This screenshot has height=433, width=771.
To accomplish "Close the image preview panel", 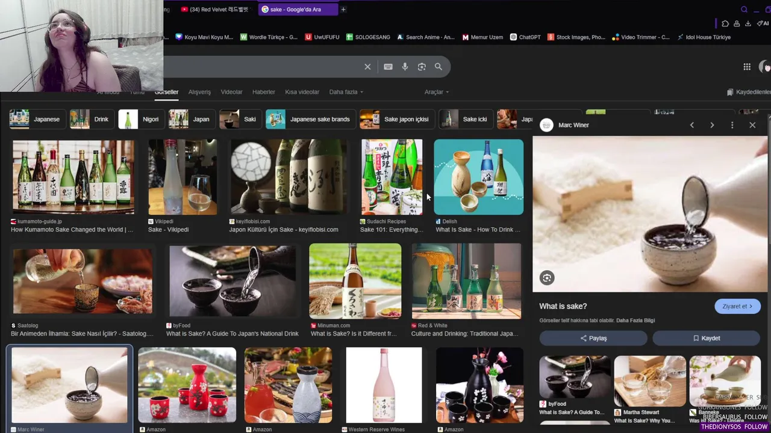I will [x=752, y=125].
